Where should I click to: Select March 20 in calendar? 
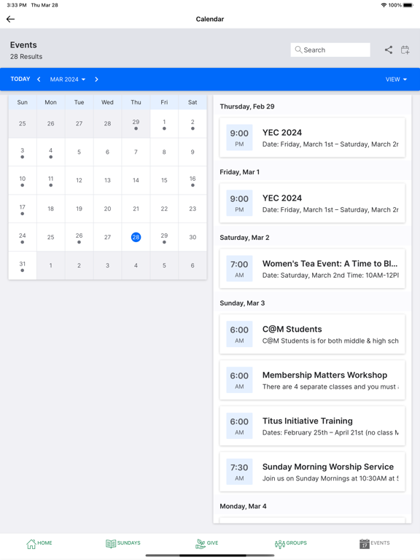(x=107, y=209)
